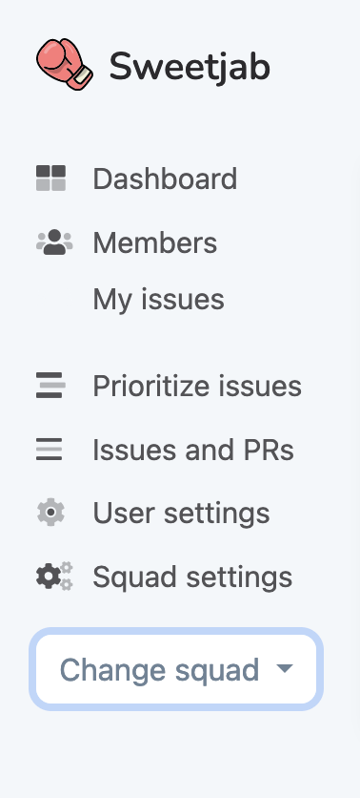The image size is (360, 798).
Task: Click the Dashboard grid icon
Action: (50, 178)
